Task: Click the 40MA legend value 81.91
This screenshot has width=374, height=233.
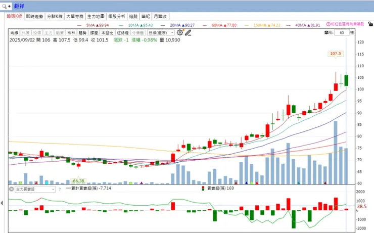Action: [314, 25]
